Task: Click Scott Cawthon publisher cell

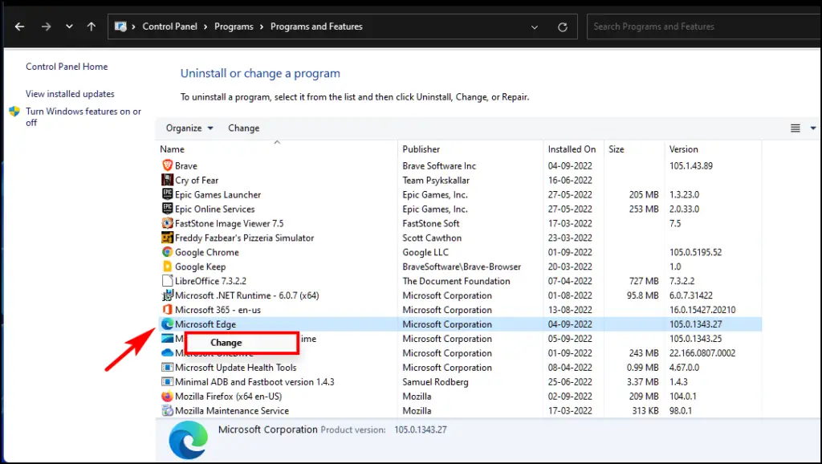Action: [x=432, y=238]
